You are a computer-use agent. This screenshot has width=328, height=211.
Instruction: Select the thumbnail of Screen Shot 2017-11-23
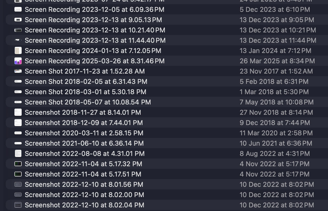click(x=18, y=71)
